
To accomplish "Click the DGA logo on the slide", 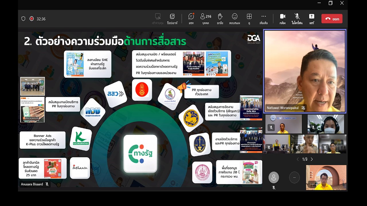I will pos(254,39).
